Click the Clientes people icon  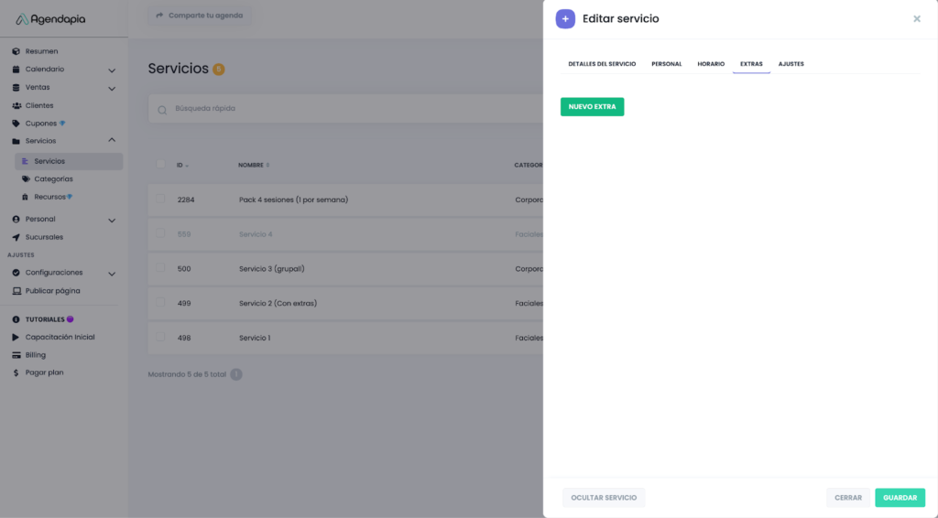pyautogui.click(x=16, y=105)
